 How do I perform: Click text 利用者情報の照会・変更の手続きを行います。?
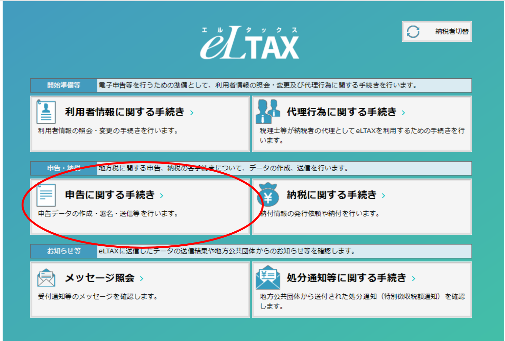click(108, 131)
